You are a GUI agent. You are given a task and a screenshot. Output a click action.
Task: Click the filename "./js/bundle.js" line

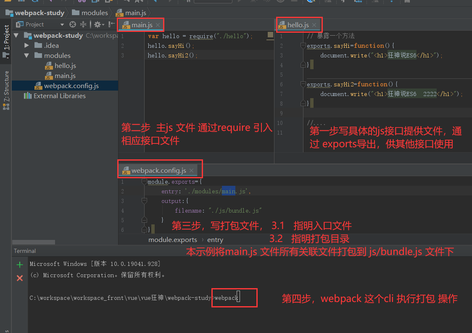pyautogui.click(x=218, y=211)
